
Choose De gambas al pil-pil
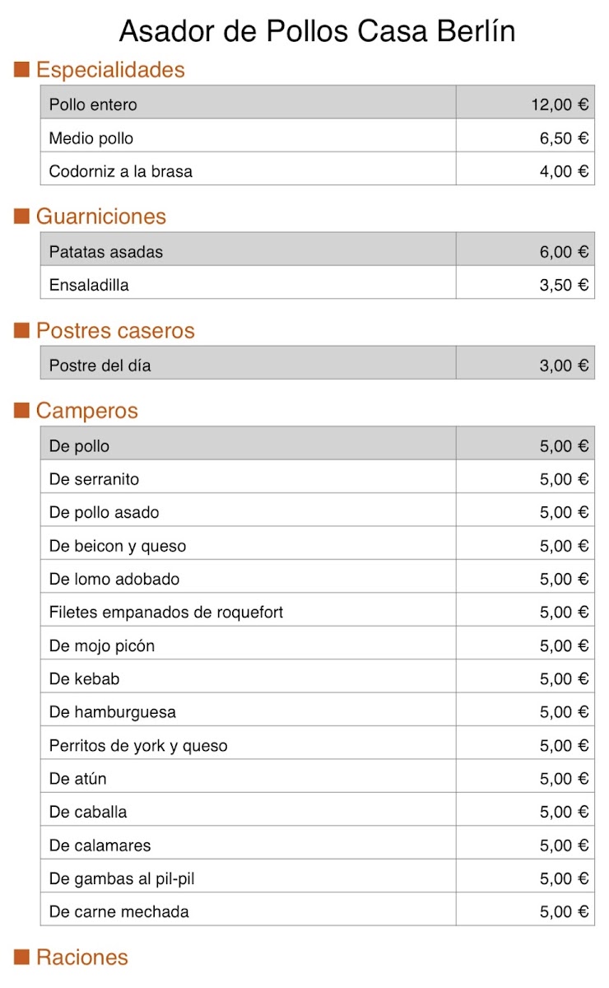[318, 878]
